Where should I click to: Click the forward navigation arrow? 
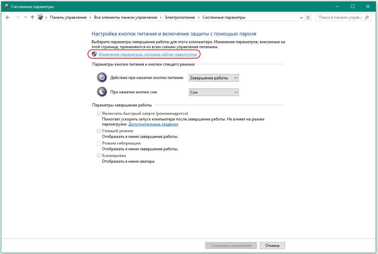point(17,17)
